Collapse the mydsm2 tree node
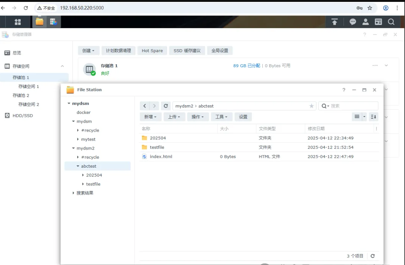Image resolution: width=405 pixels, height=265 pixels. click(73, 148)
